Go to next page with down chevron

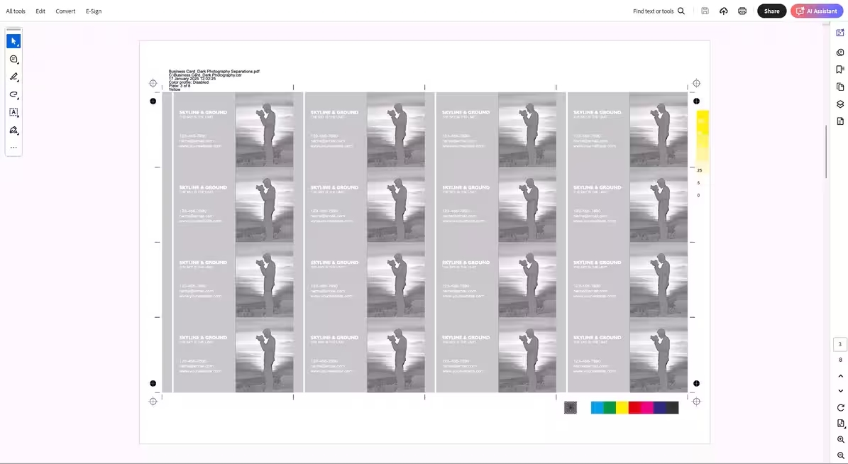click(840, 391)
